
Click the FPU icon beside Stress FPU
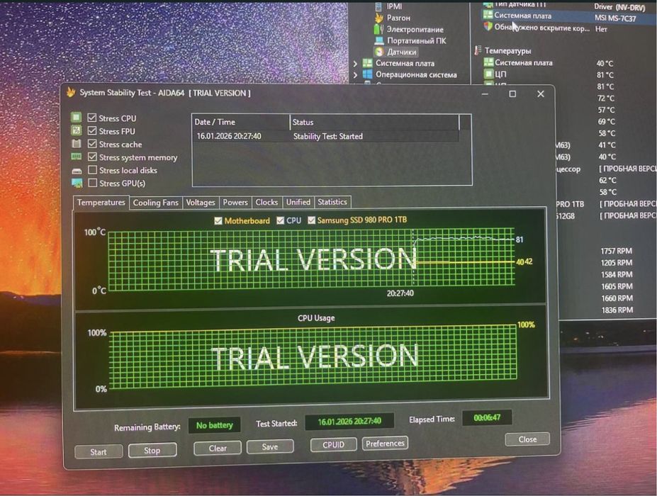click(77, 130)
